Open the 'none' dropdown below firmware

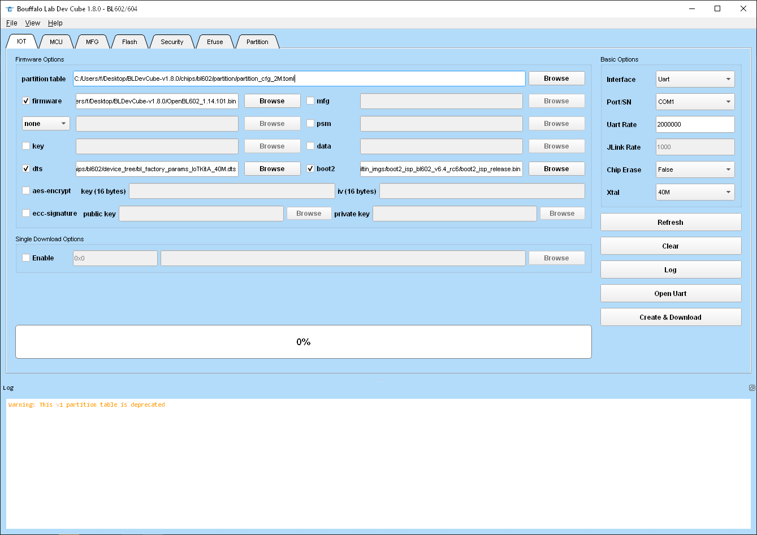pos(46,124)
